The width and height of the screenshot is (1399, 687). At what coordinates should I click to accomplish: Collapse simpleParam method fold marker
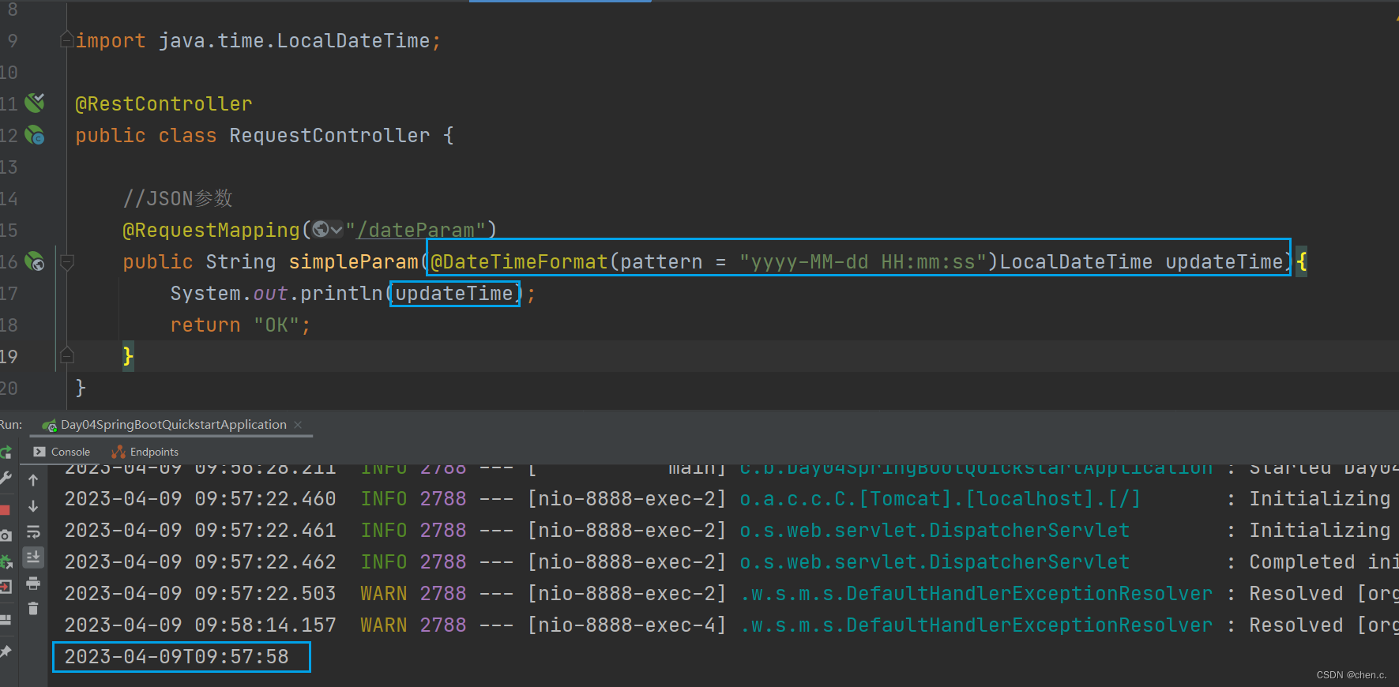(x=67, y=261)
